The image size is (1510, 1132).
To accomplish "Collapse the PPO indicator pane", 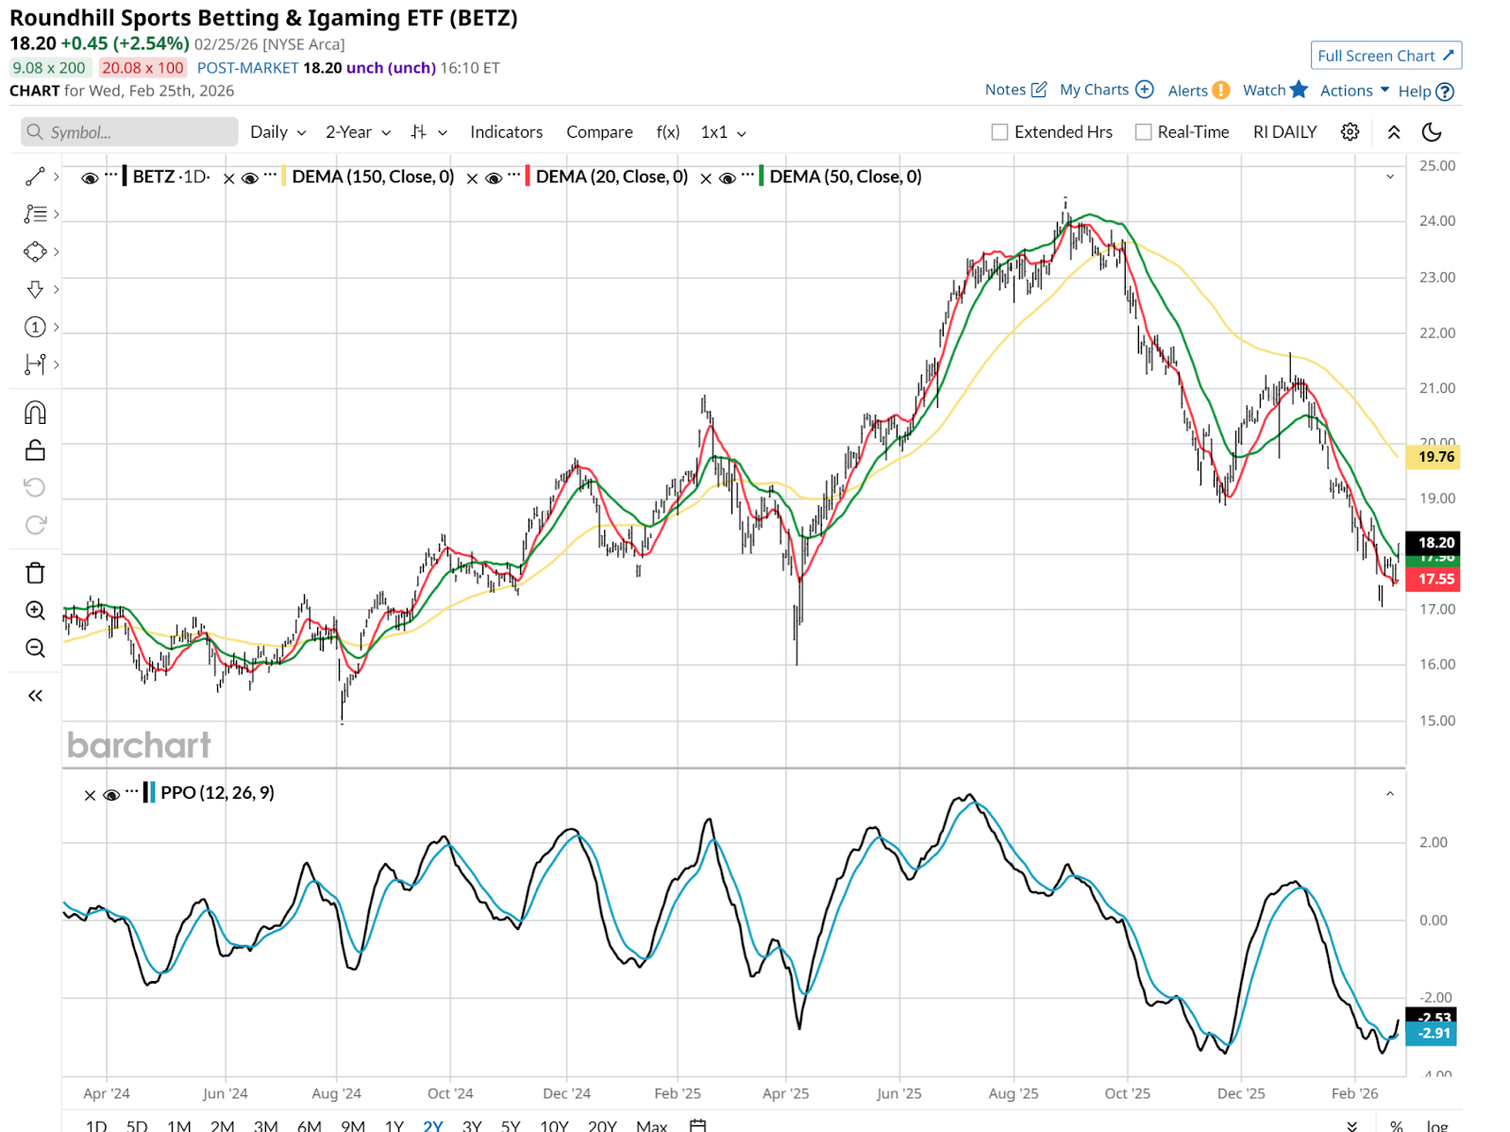I will (x=1390, y=794).
